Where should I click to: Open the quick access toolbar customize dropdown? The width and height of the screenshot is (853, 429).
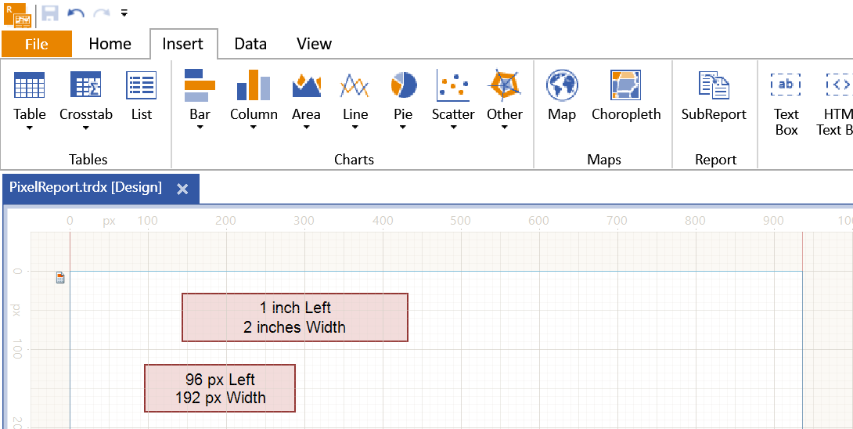click(124, 13)
